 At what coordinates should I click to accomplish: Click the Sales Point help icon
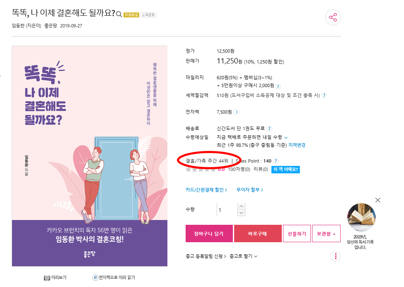tap(276, 161)
